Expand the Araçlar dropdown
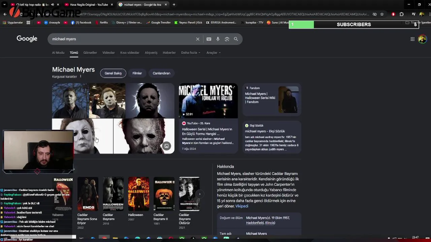 pyautogui.click(x=213, y=53)
